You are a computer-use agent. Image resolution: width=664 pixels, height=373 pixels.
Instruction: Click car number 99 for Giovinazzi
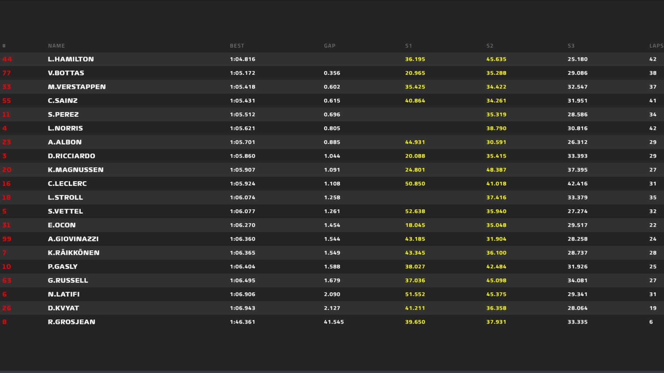(7, 239)
